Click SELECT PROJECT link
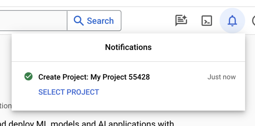Viewport: 255px width, 126px height. (x=69, y=92)
